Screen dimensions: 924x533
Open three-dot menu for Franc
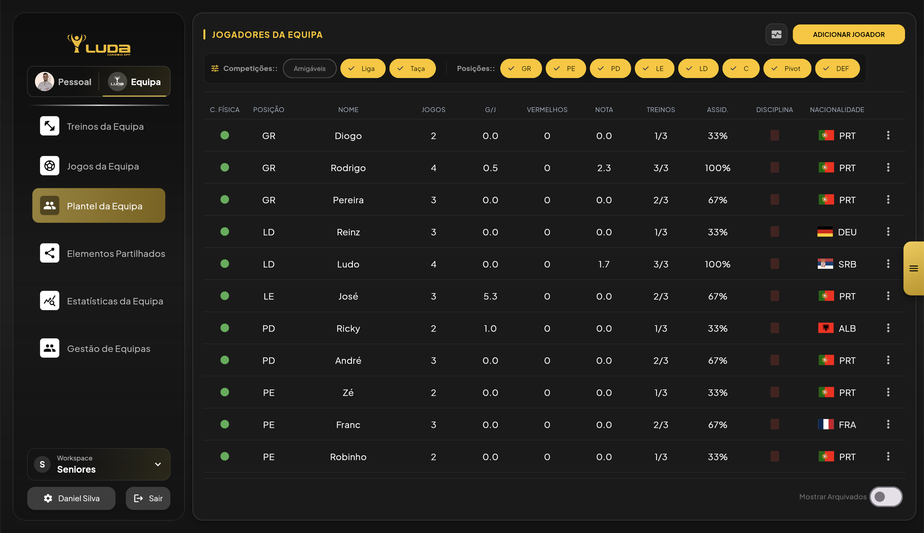coord(888,424)
